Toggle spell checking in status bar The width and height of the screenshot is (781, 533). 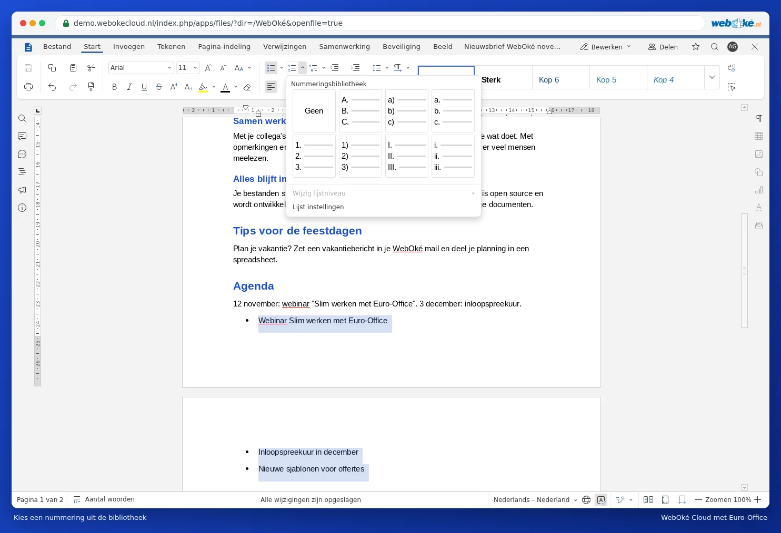tap(601, 500)
